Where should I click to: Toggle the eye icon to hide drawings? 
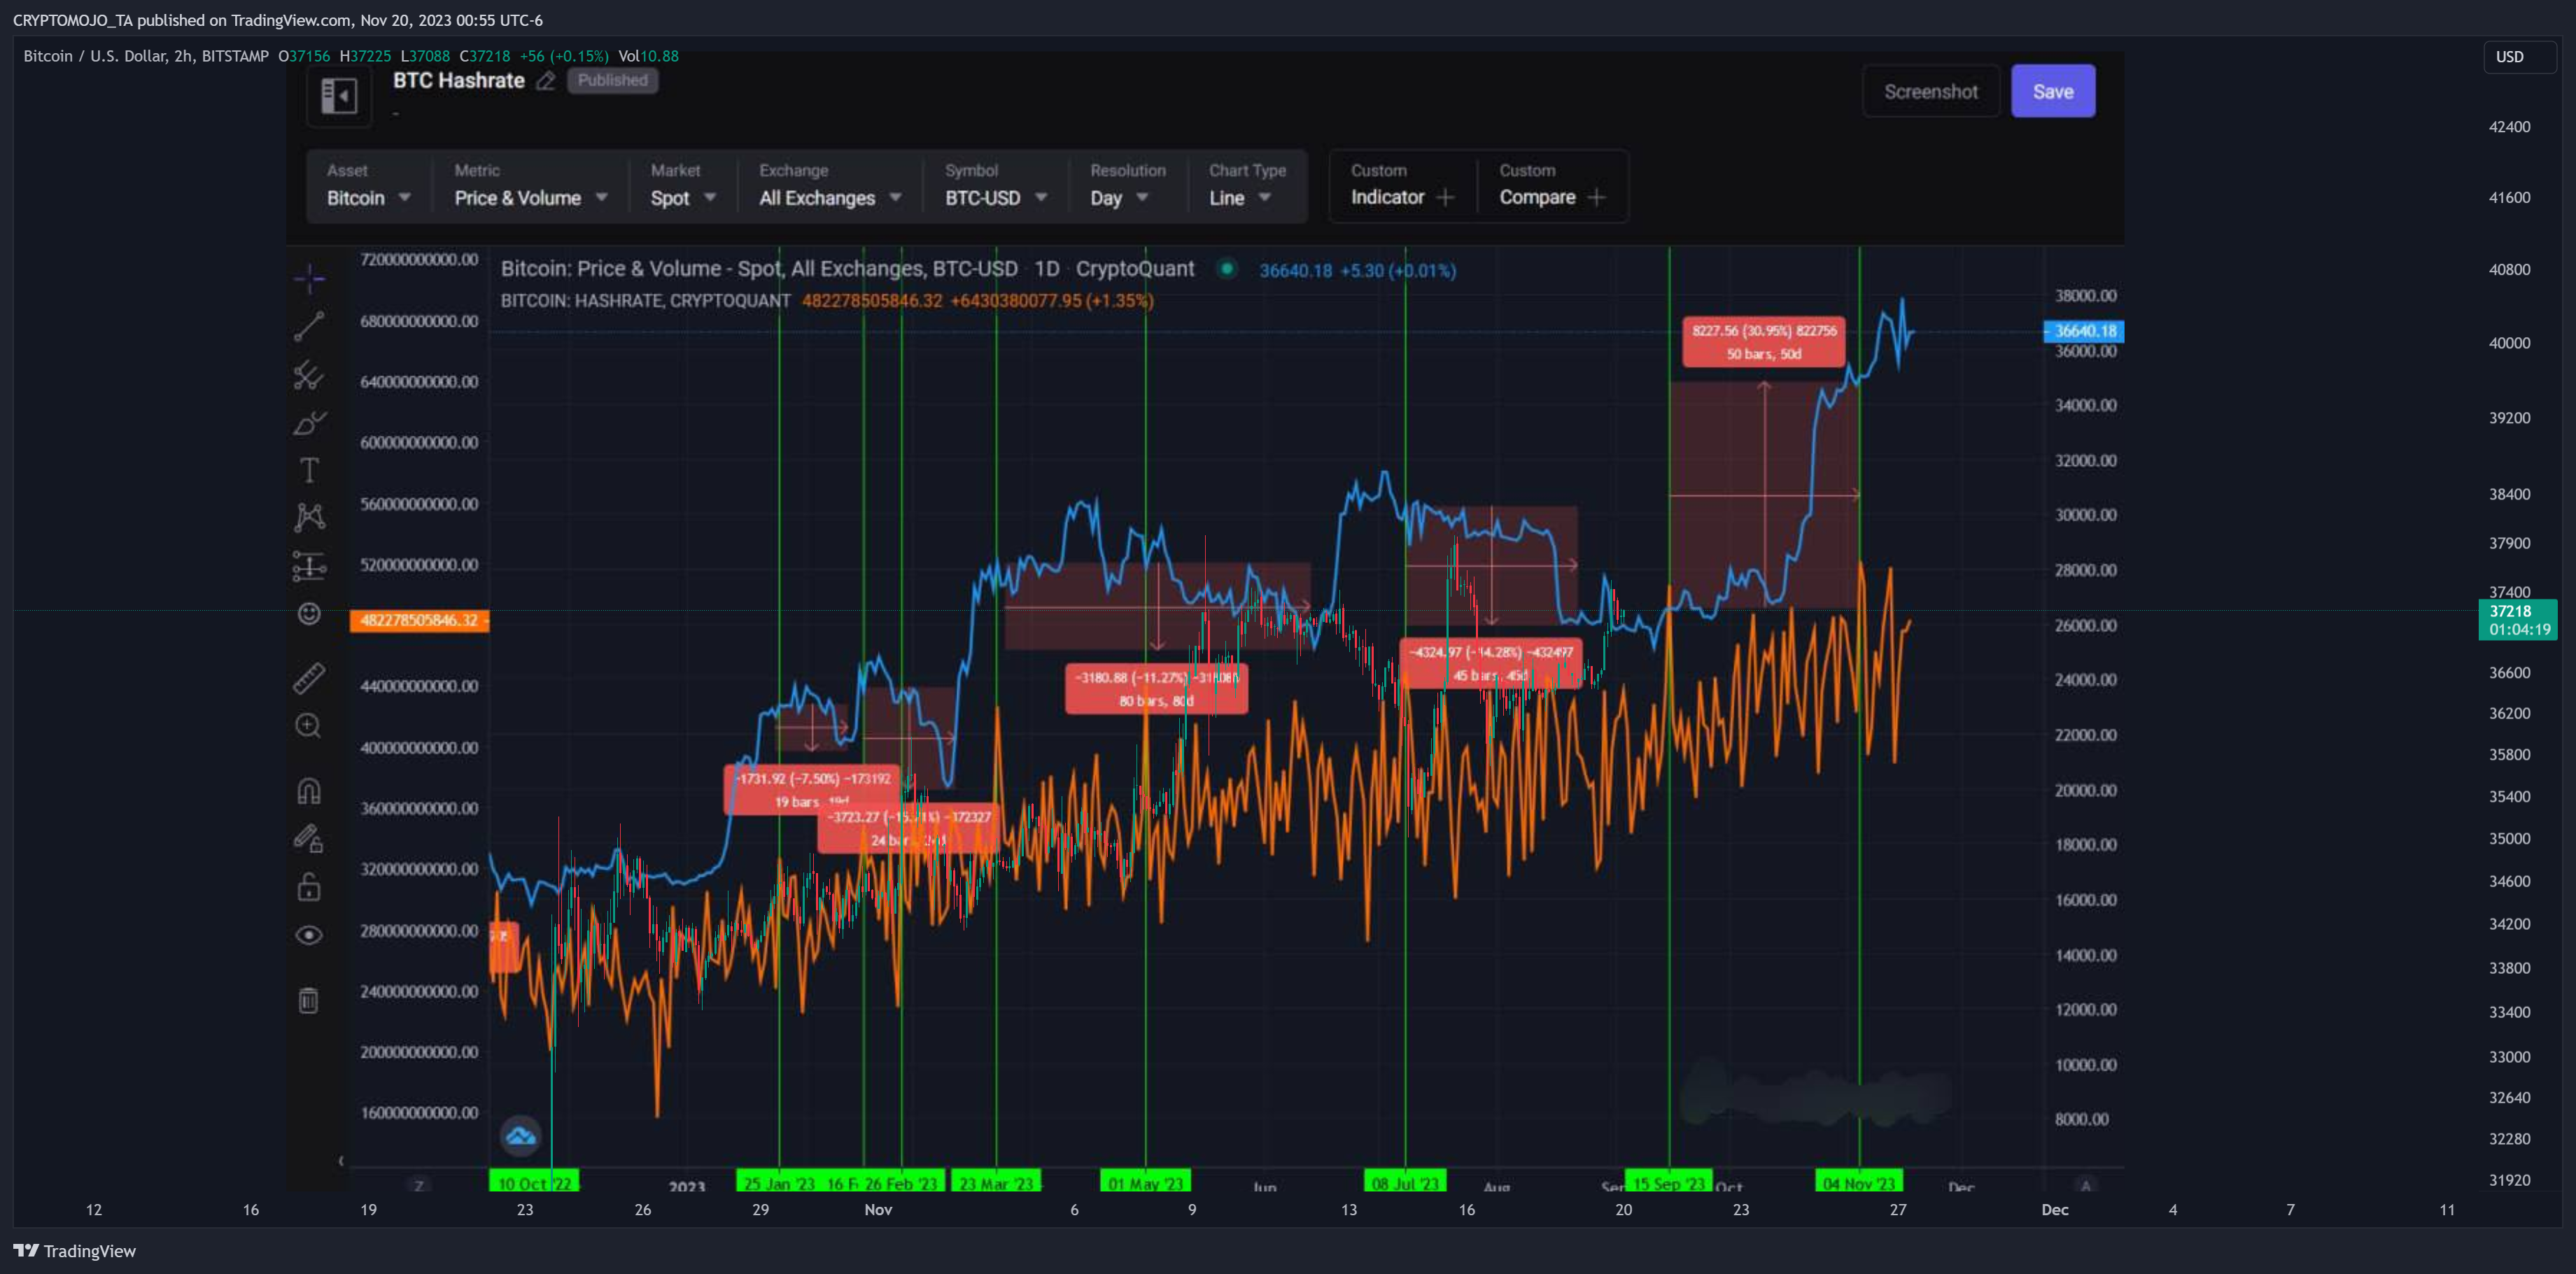(309, 935)
